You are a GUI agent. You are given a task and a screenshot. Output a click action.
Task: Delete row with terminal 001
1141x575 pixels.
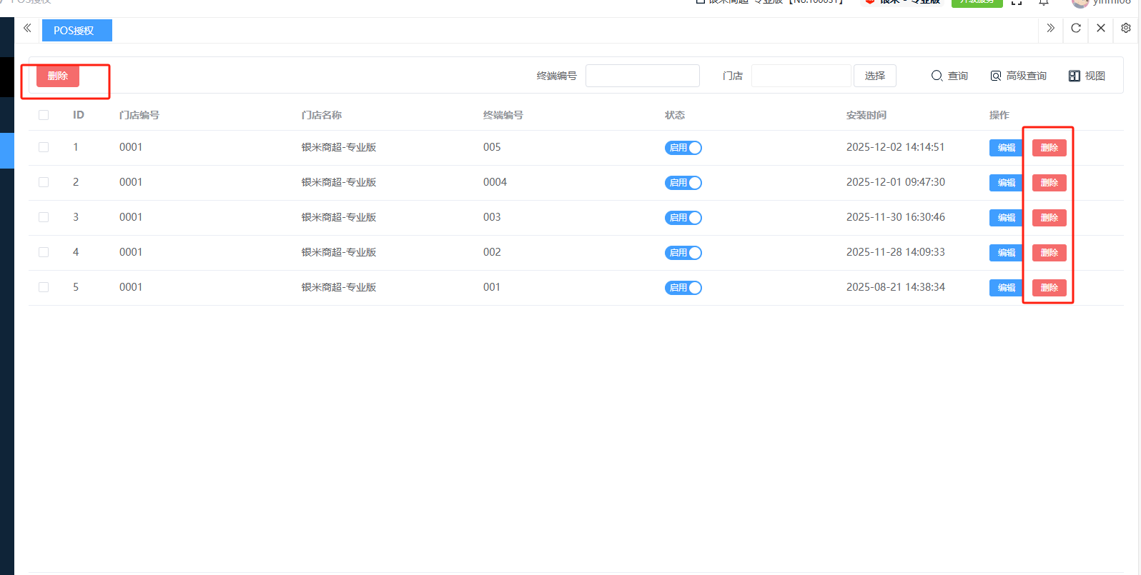[x=1049, y=288]
